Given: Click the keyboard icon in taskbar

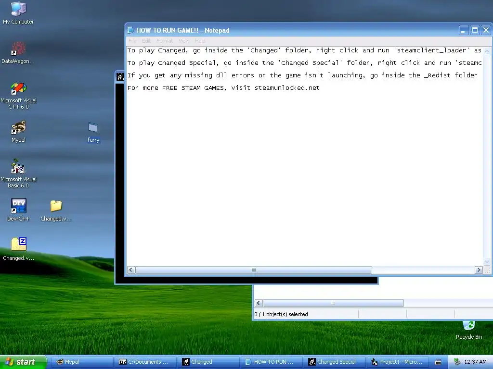Looking at the screenshot, I should [438, 362].
